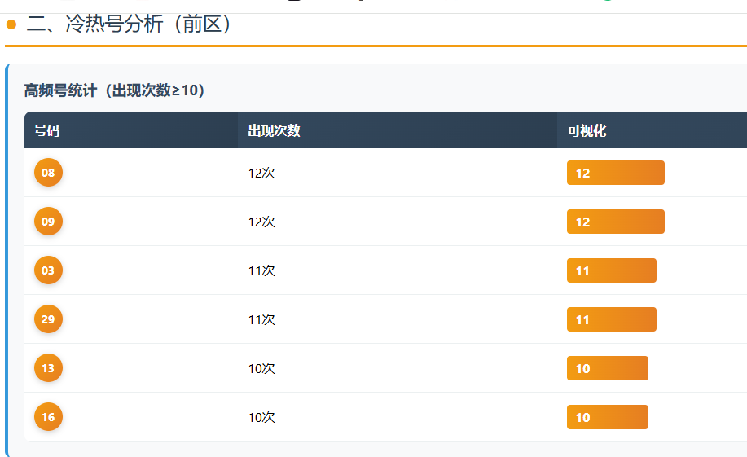This screenshot has height=457, width=747.
Task: Select the orange bar for number 13
Action: (607, 368)
